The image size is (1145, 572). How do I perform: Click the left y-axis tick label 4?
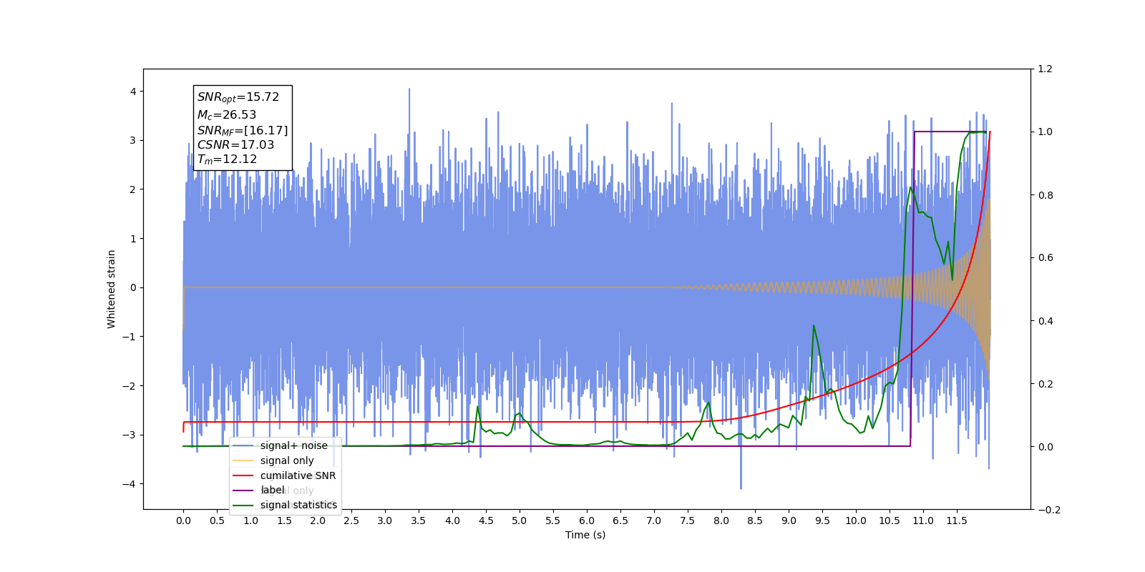(x=133, y=92)
